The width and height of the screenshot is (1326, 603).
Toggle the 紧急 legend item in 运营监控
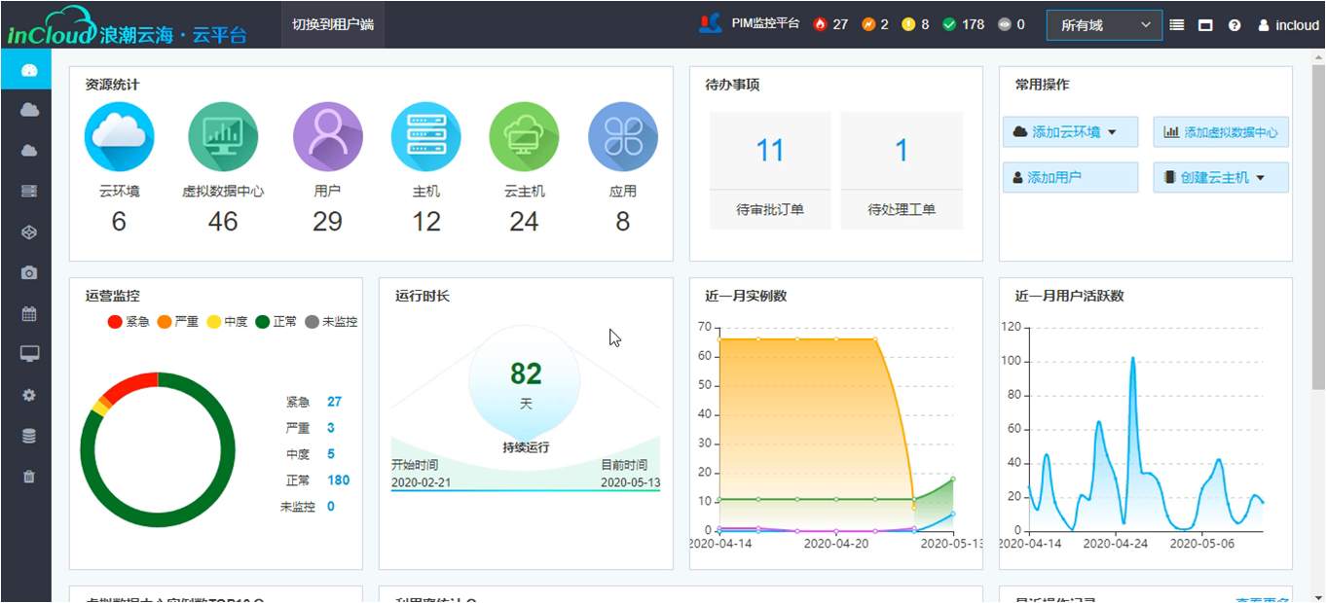[x=129, y=321]
